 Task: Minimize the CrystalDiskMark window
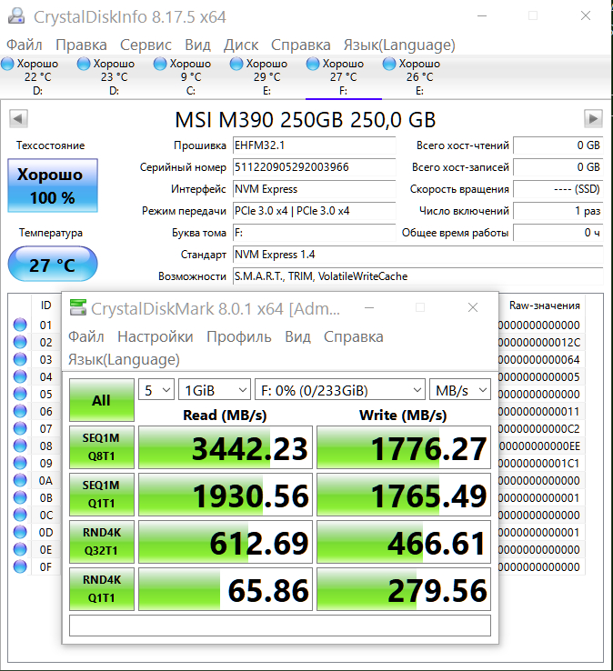pyautogui.click(x=369, y=307)
